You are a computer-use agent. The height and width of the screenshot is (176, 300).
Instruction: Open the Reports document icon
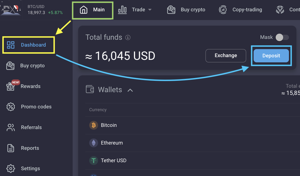[x=11, y=148]
